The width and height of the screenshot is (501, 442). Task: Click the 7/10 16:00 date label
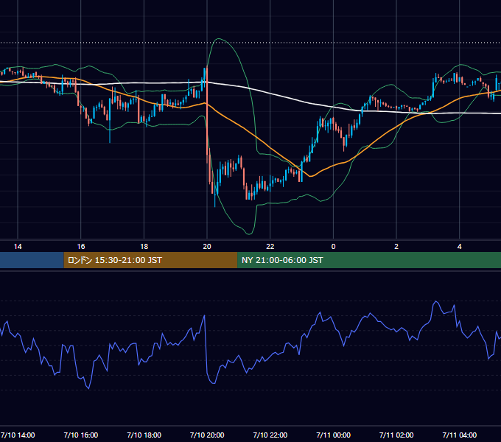coord(81,435)
